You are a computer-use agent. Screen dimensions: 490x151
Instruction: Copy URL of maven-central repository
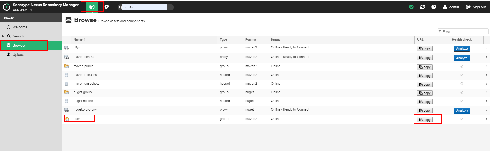pos(425,58)
